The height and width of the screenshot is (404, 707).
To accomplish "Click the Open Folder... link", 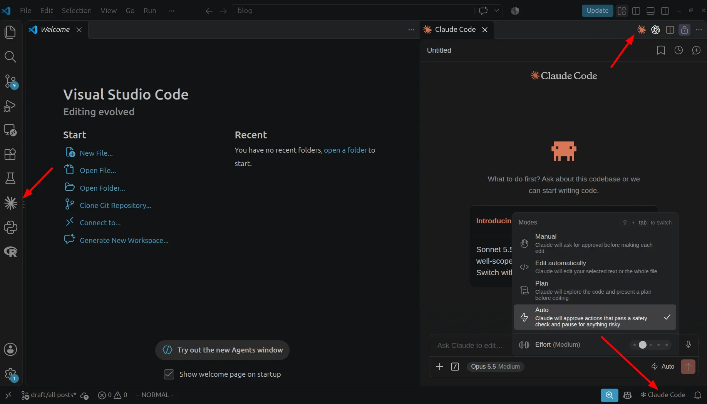I will click(102, 188).
